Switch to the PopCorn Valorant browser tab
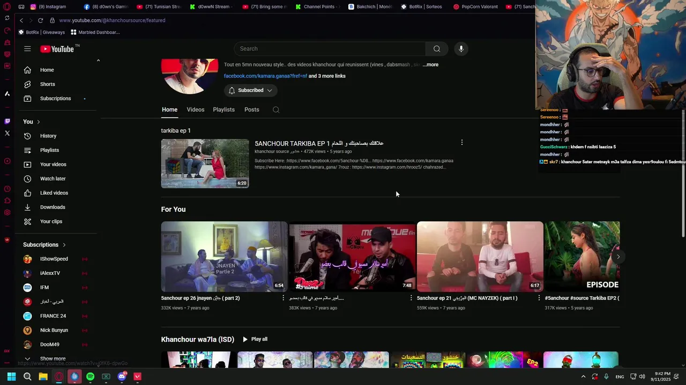 pos(476,7)
